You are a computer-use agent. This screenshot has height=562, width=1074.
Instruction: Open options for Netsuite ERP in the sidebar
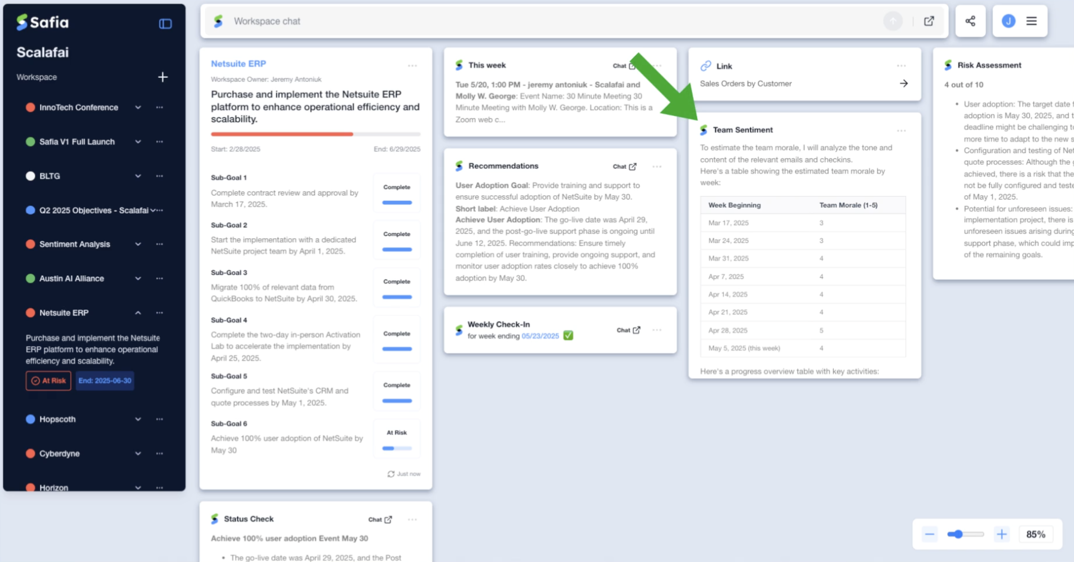tap(159, 313)
